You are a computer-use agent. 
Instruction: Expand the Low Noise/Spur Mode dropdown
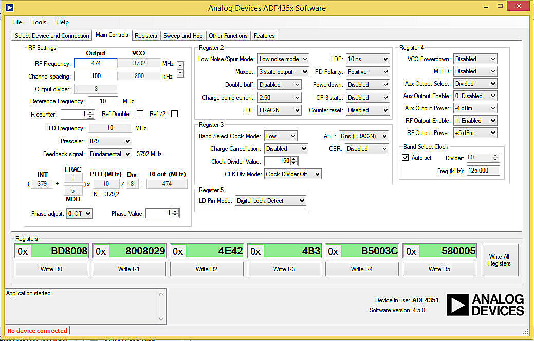pos(283,59)
